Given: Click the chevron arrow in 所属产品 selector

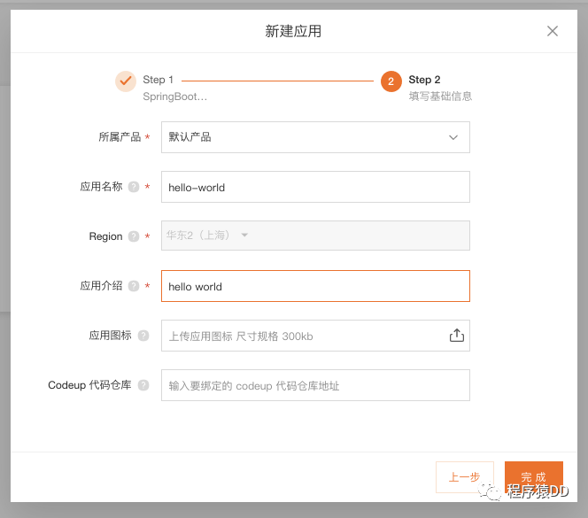Looking at the screenshot, I should pyautogui.click(x=453, y=137).
